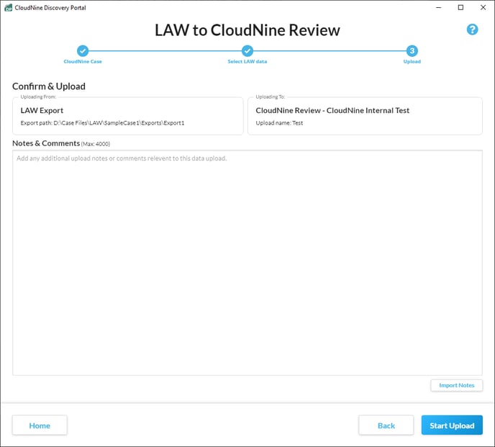Maximize the CloudNine Discovery Portal window
Screen dimensions: 495x447
(460, 8)
